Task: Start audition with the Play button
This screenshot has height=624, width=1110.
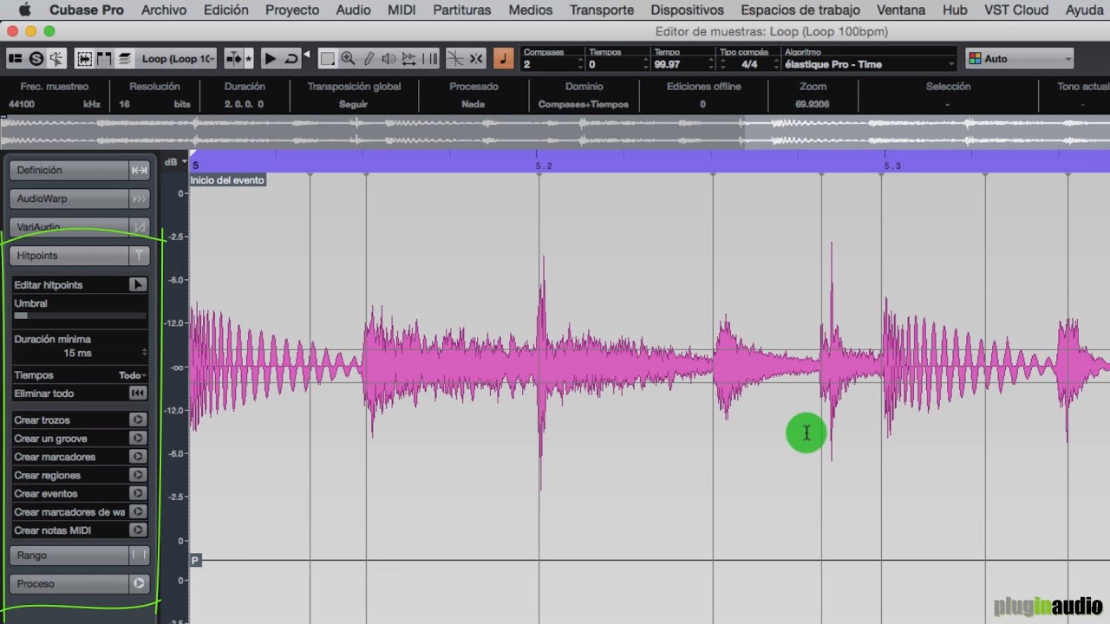Action: click(270, 59)
